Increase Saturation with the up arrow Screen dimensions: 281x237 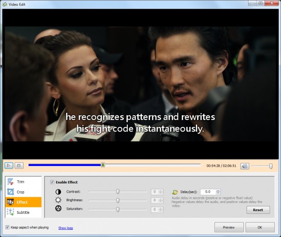[x=161, y=208]
